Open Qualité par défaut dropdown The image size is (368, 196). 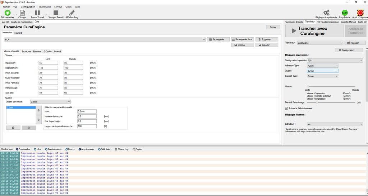coord(50,102)
